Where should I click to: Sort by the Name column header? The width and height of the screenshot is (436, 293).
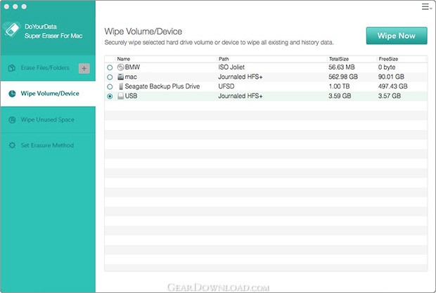124,59
